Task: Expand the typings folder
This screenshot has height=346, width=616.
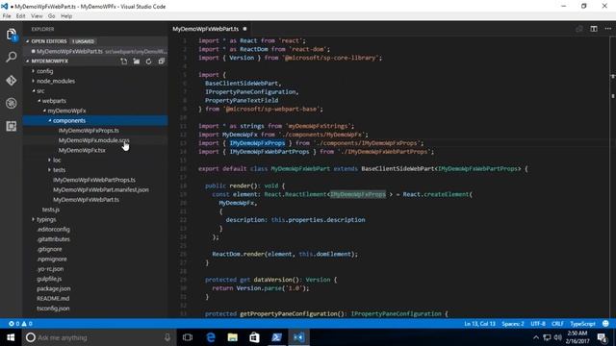Action: click(x=33, y=219)
